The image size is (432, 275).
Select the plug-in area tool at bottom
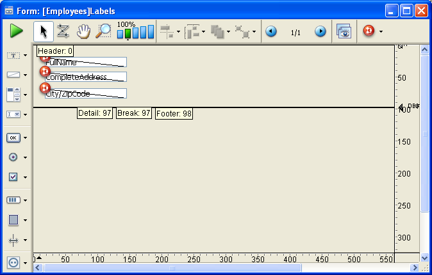pos(13,263)
